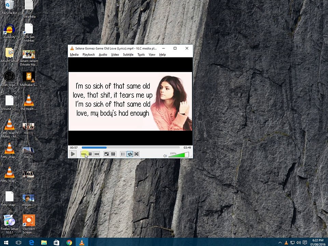This screenshot has width=328, height=246.
Task: Click the Play button in VLC
Action: pos(73,154)
